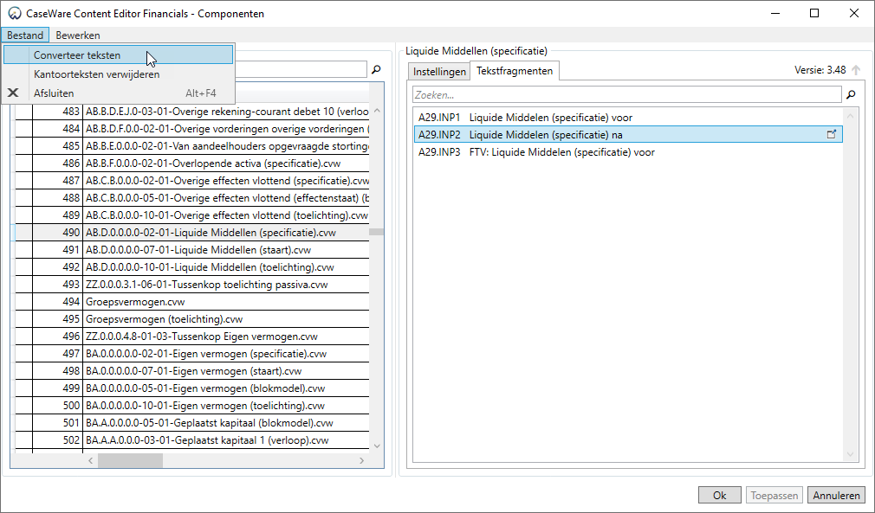Viewport: 875px width, 513px height.
Task: Click the search field in the left component list
Action: 301,69
